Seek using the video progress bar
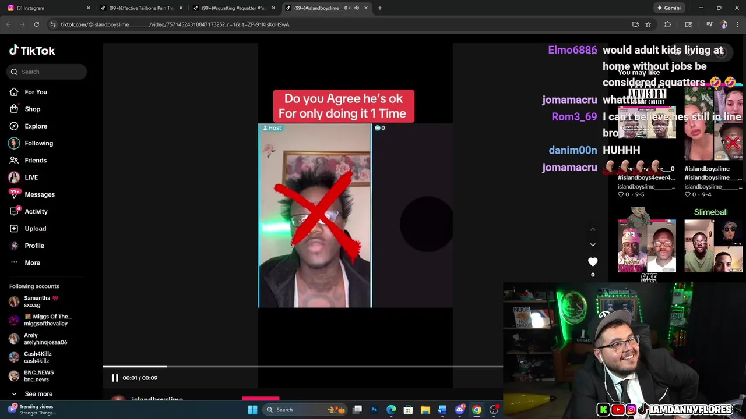746x419 pixels. (x=302, y=367)
